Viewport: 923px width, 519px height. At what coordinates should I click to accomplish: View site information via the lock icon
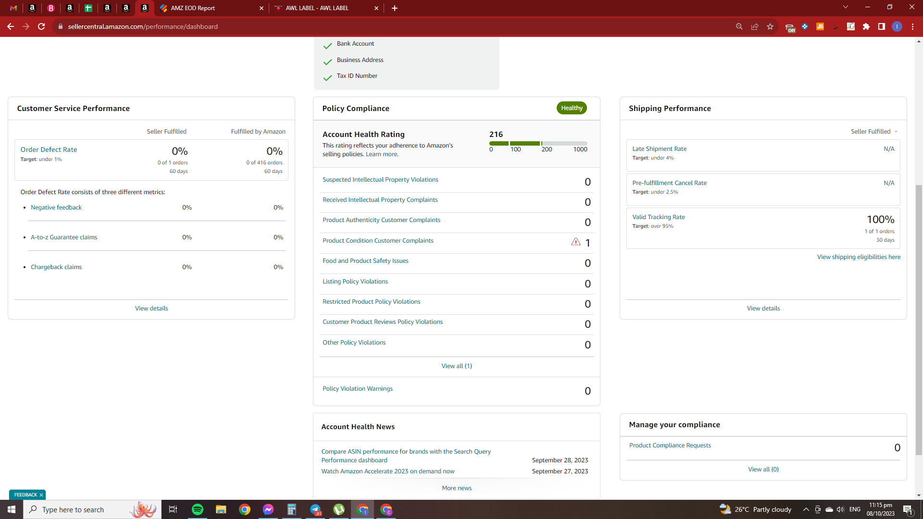pyautogui.click(x=61, y=26)
